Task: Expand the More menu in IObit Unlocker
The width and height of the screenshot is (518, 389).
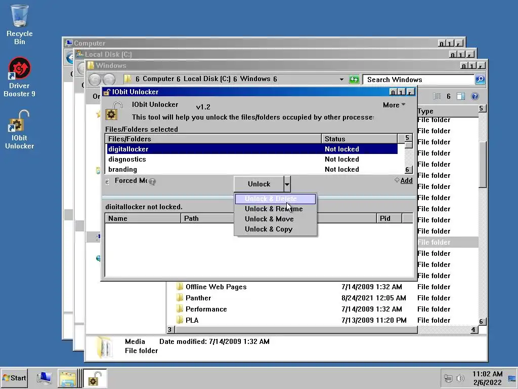Action: pyautogui.click(x=394, y=105)
